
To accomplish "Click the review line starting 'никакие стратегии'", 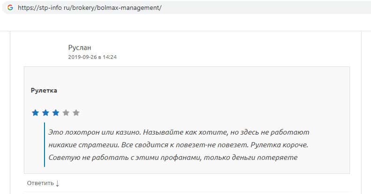I will pos(178,145).
